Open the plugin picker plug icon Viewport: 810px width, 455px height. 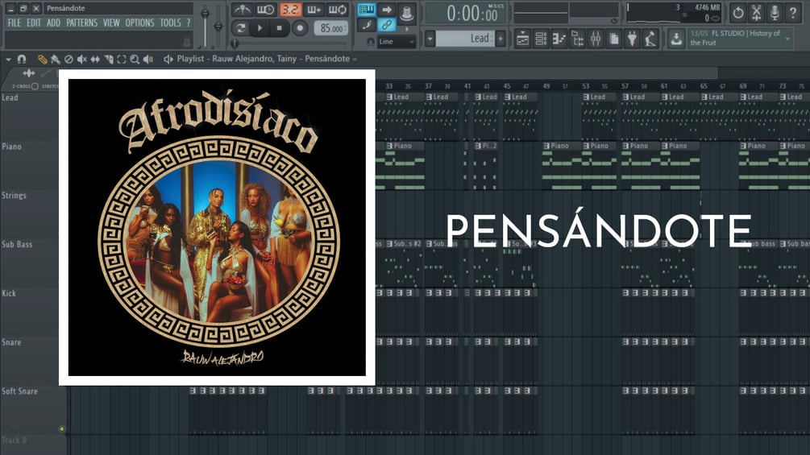coord(633,39)
